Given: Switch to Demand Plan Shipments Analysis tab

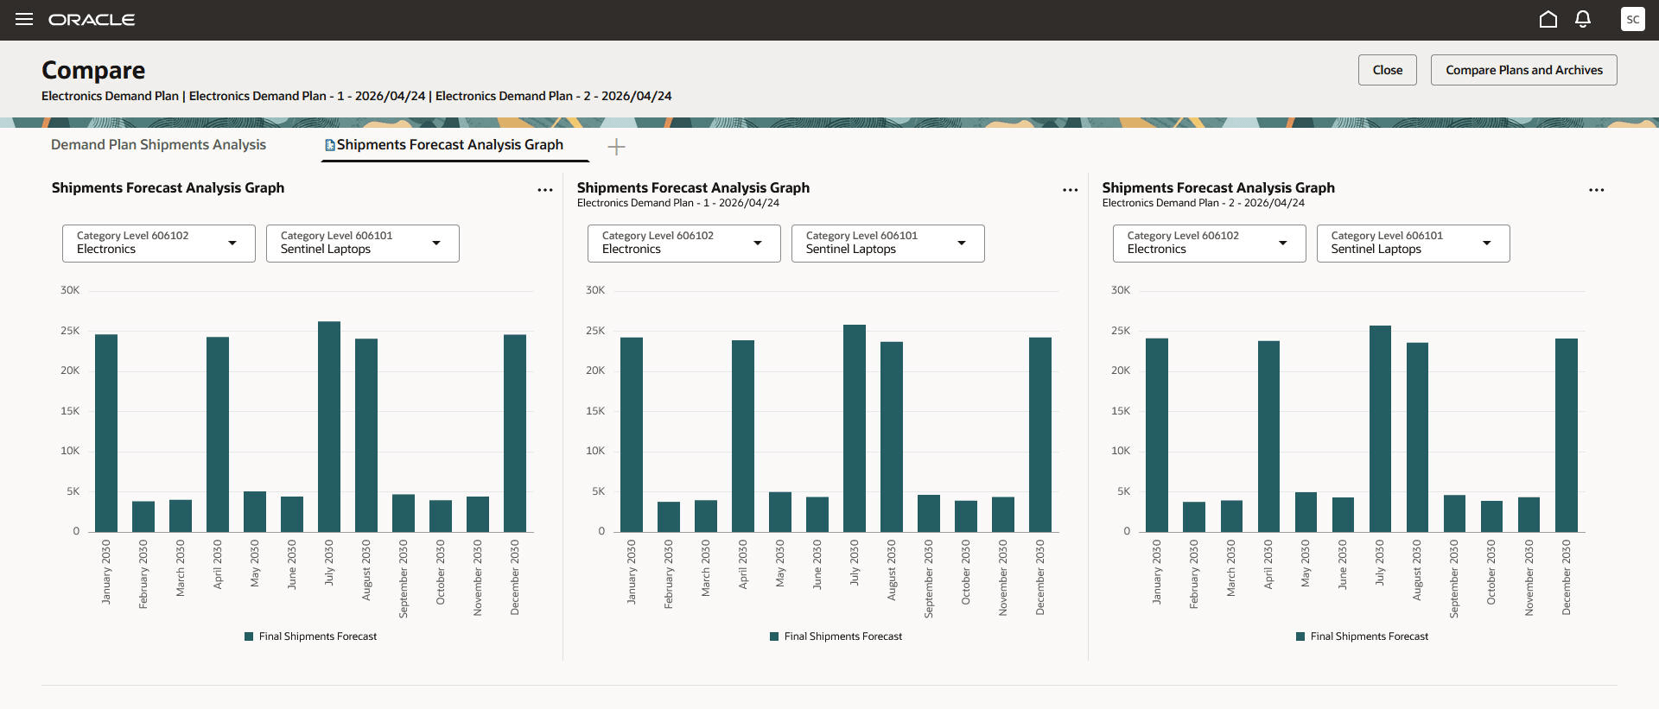Looking at the screenshot, I should pyautogui.click(x=158, y=145).
